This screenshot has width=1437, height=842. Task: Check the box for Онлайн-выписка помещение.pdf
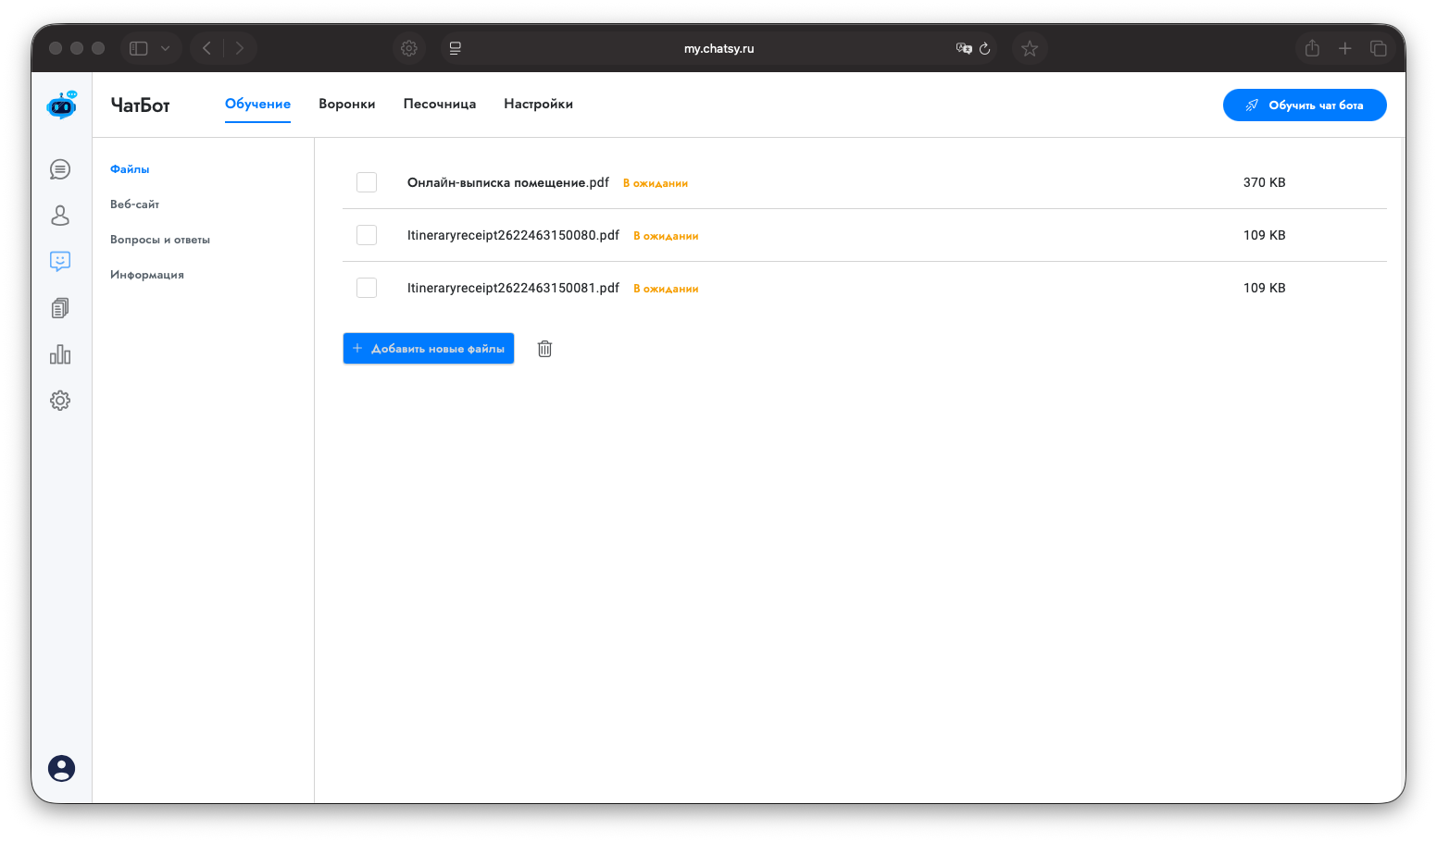pyautogui.click(x=367, y=182)
